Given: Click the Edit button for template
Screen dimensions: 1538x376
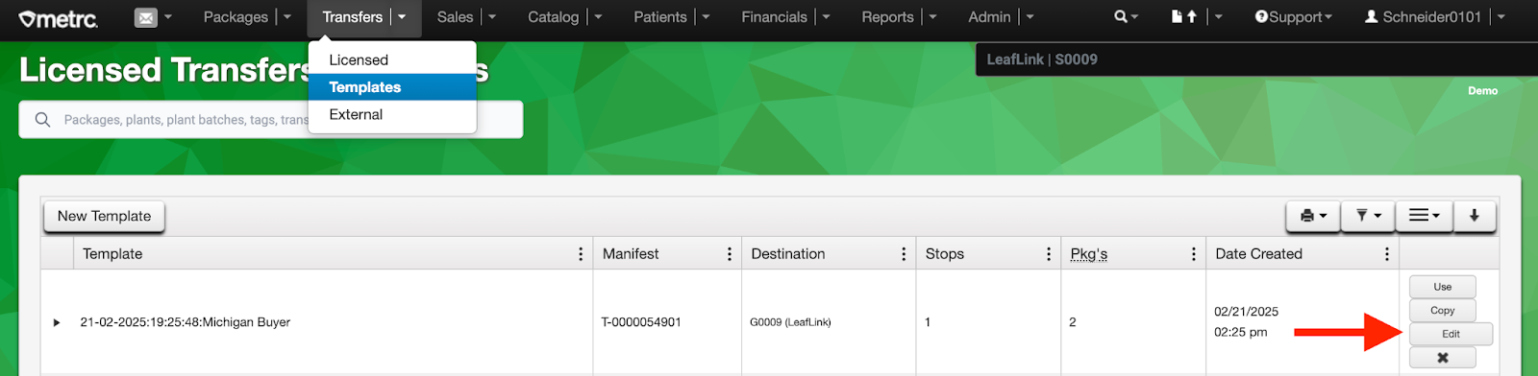Looking at the screenshot, I should (1451, 334).
